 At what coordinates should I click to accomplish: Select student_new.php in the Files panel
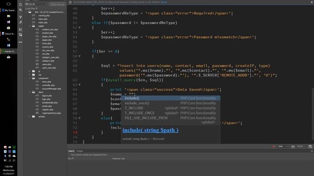click(x=50, y=29)
